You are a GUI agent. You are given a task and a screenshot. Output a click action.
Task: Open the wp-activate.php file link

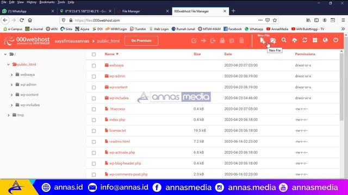point(122,152)
